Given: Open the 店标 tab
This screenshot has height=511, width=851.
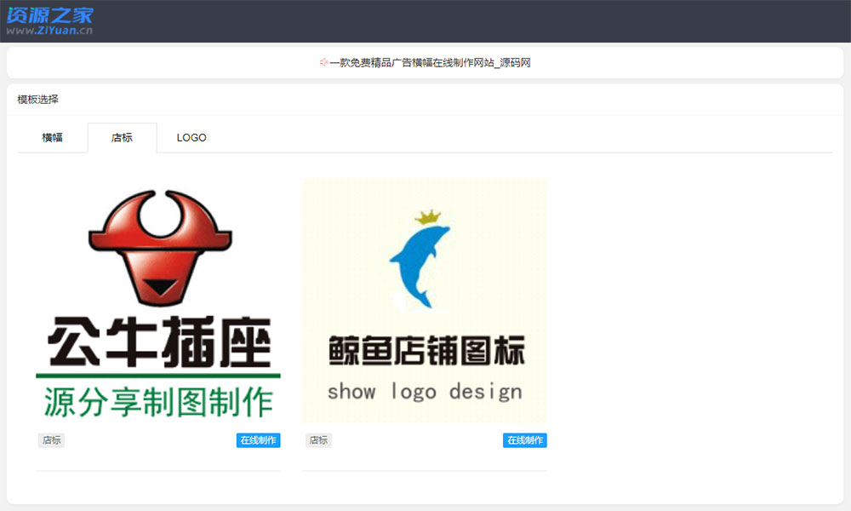Looking at the screenshot, I should (122, 137).
